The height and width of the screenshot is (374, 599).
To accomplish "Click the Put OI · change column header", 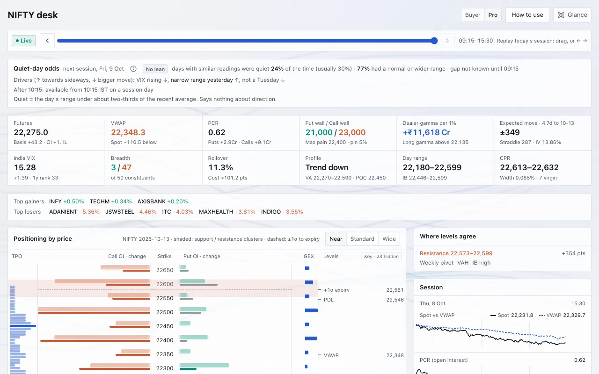I will click(202, 256).
